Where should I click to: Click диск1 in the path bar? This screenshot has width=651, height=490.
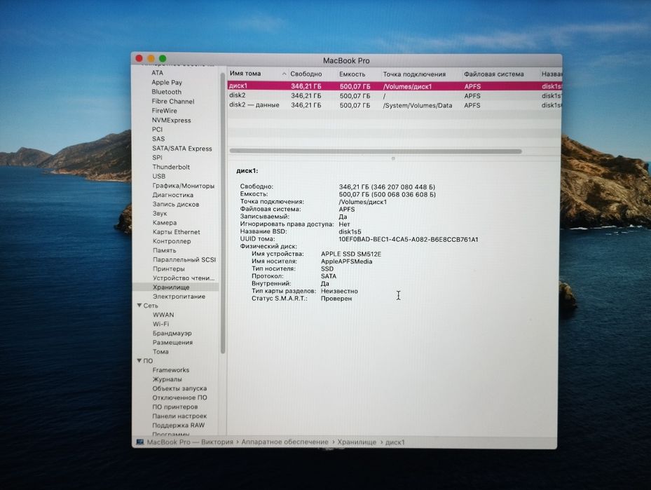pos(395,442)
